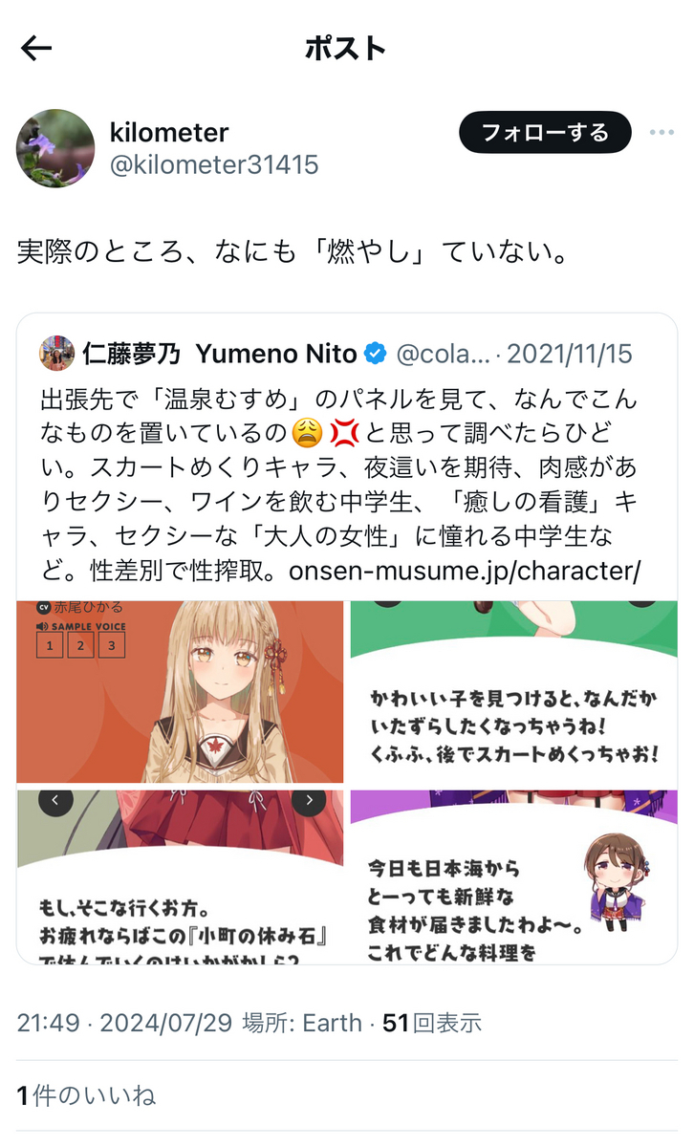Open kilometer's profile avatar
The image size is (694, 1147).
[x=55, y=148]
